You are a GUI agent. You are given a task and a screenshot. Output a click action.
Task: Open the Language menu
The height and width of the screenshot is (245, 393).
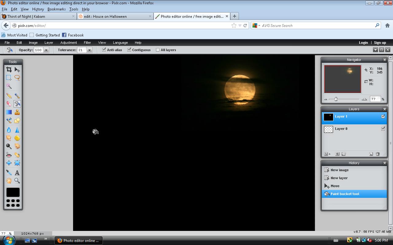tap(120, 43)
